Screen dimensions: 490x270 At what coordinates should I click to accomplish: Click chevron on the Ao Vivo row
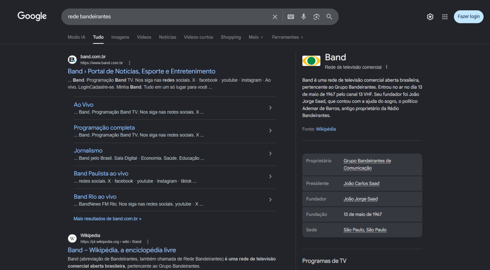pyautogui.click(x=270, y=108)
